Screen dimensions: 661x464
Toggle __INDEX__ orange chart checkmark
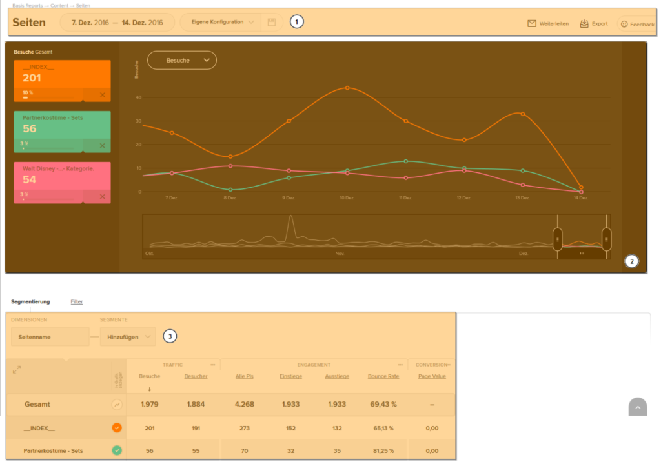coord(117,428)
